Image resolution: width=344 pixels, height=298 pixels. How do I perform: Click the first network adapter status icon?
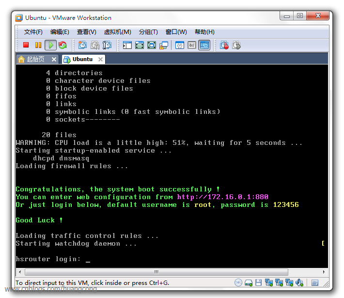(269, 282)
